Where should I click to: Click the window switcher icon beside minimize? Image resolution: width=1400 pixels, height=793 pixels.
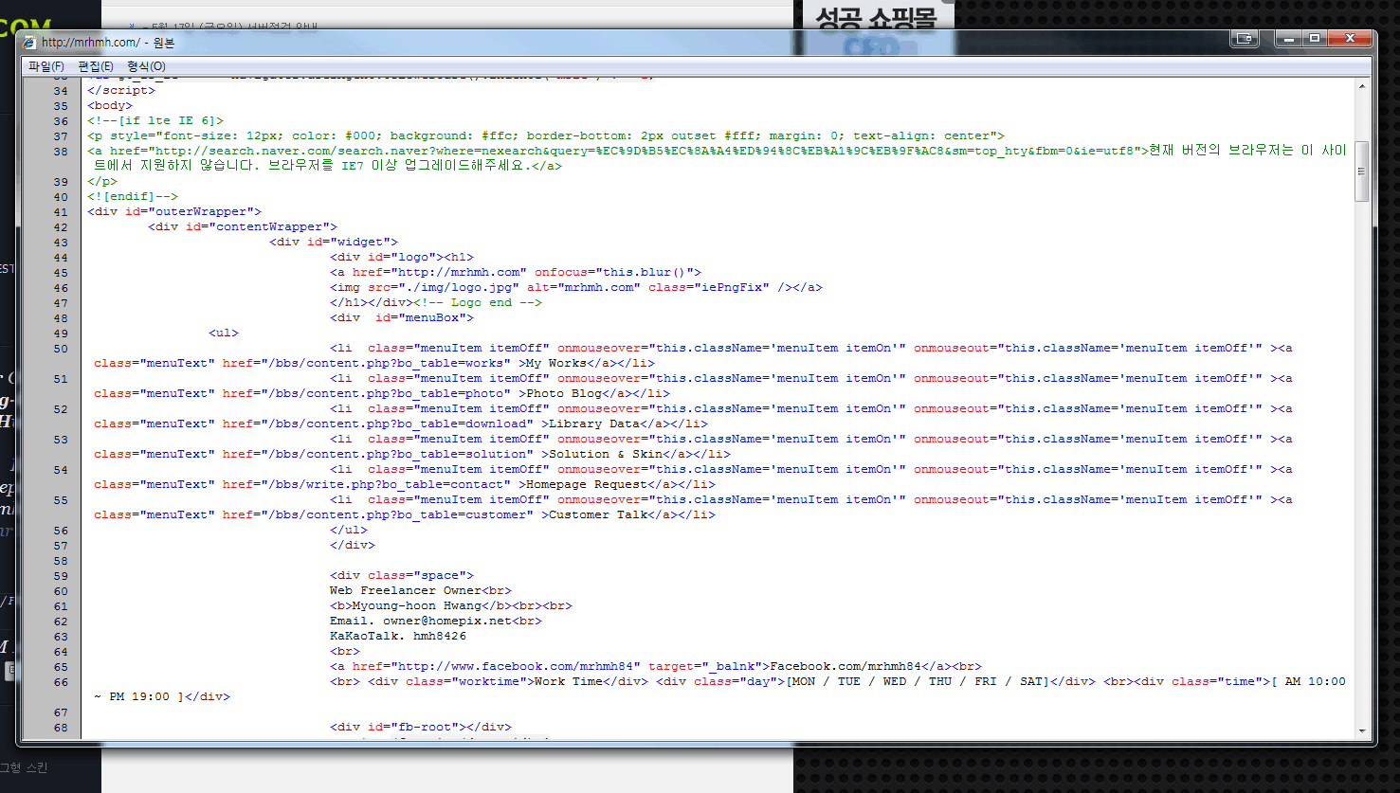1245,39
